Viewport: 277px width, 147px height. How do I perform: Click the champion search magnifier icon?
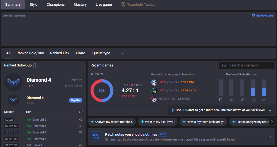[x=224, y=66]
